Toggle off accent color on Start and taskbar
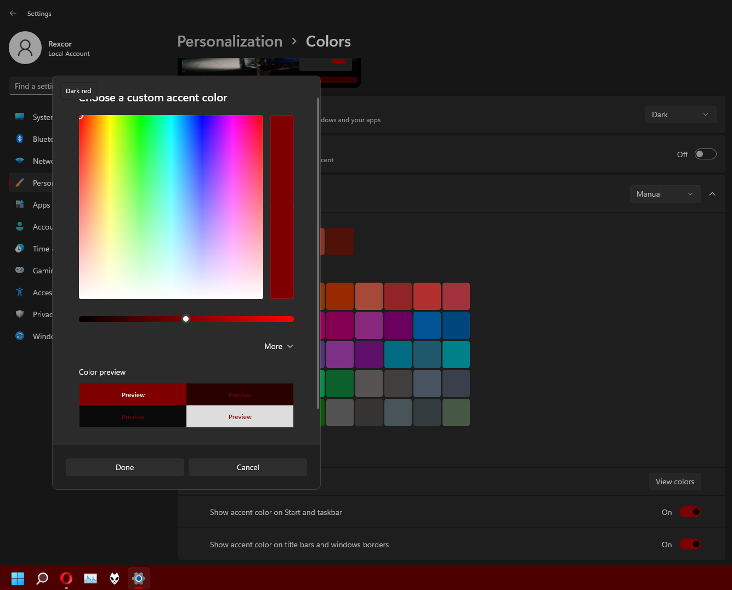The width and height of the screenshot is (732, 590). tap(690, 512)
